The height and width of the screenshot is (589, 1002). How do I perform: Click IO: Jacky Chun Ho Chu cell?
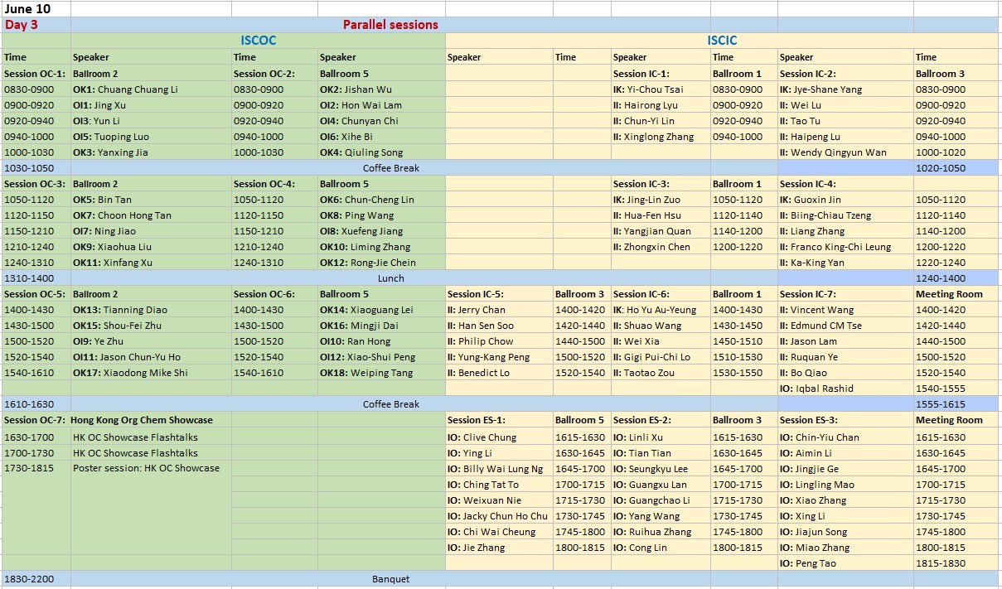click(x=499, y=516)
